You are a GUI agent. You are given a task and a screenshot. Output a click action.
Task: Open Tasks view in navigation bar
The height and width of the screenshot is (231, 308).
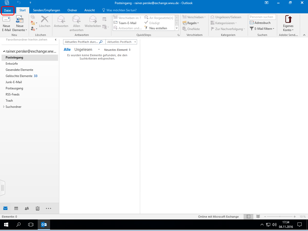pyautogui.click(x=37, y=208)
